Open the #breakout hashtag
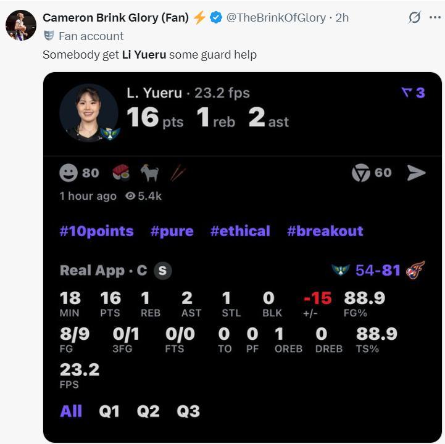445x444 pixels. [x=325, y=231]
